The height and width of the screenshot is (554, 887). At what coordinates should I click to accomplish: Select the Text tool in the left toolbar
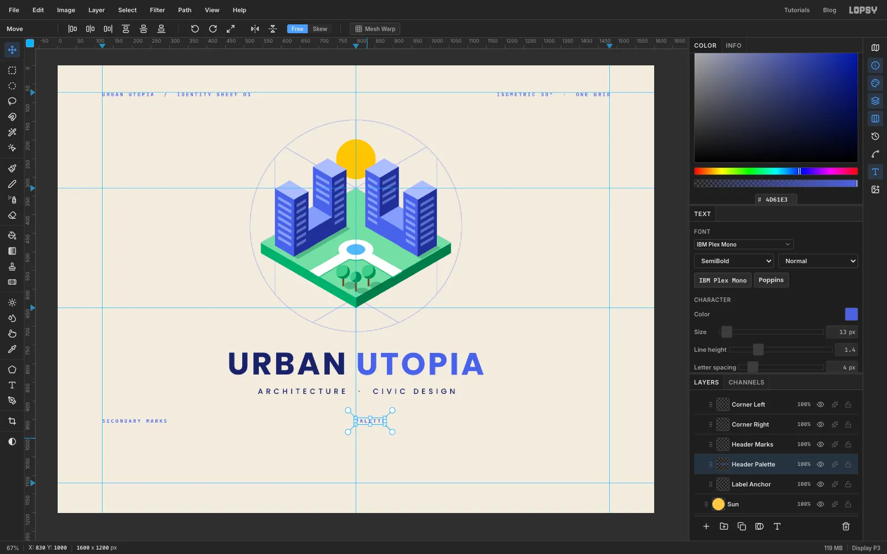click(12, 385)
